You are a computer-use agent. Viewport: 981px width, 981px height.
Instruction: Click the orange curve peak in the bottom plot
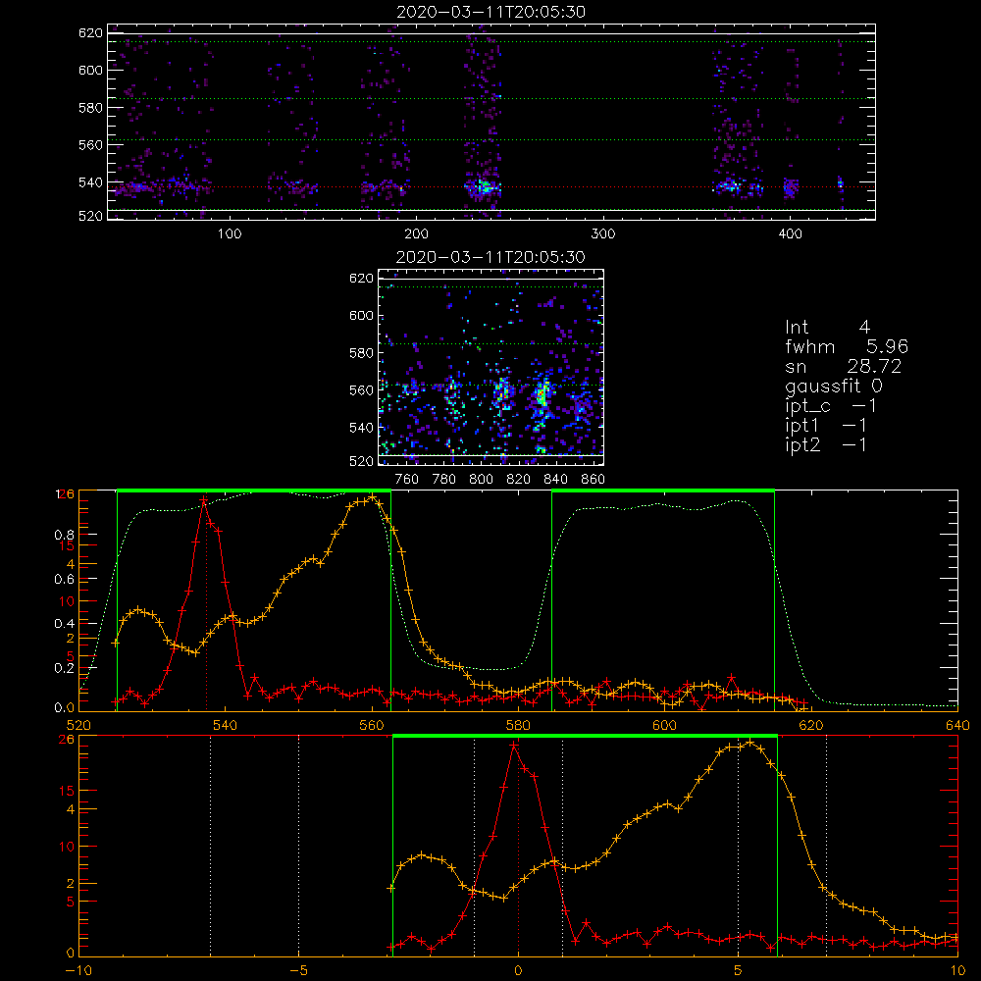tap(751, 742)
